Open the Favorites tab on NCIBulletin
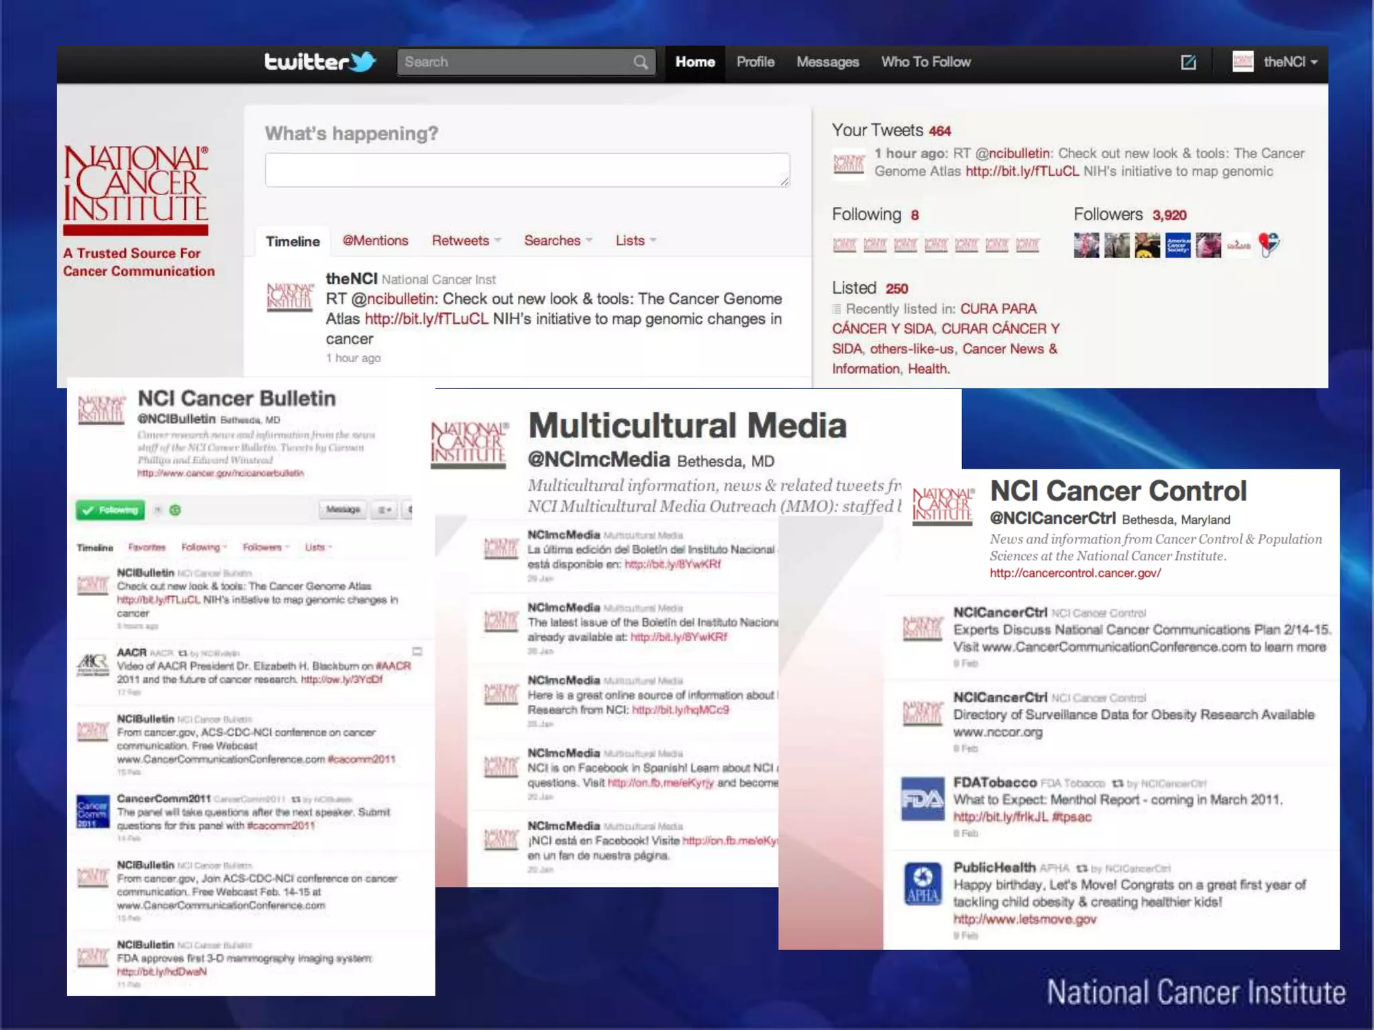 pyautogui.click(x=146, y=547)
